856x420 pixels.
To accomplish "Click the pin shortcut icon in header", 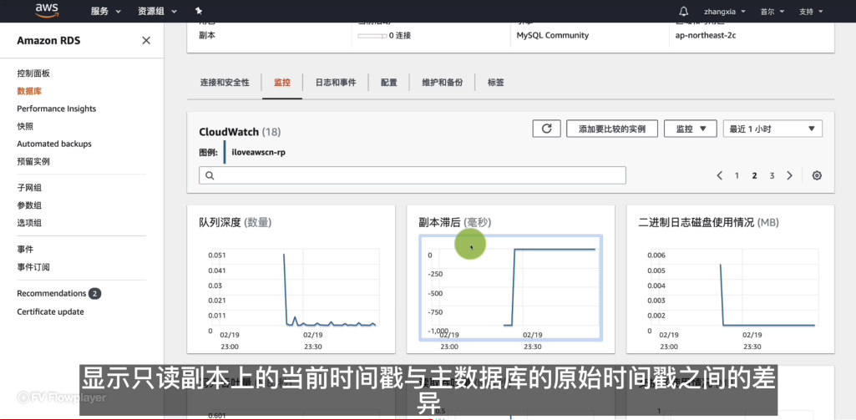I will 198,11.
